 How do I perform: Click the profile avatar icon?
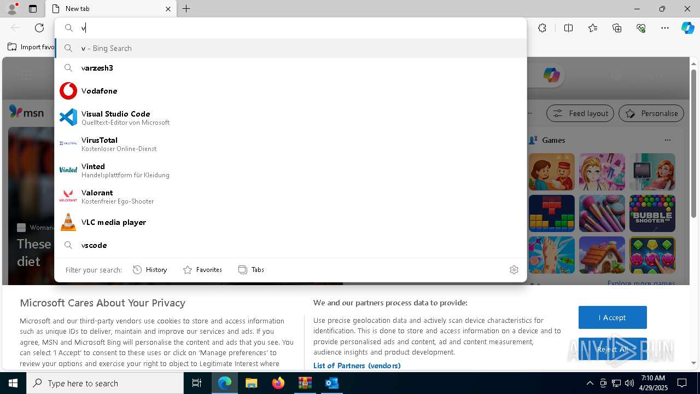pyautogui.click(x=11, y=9)
